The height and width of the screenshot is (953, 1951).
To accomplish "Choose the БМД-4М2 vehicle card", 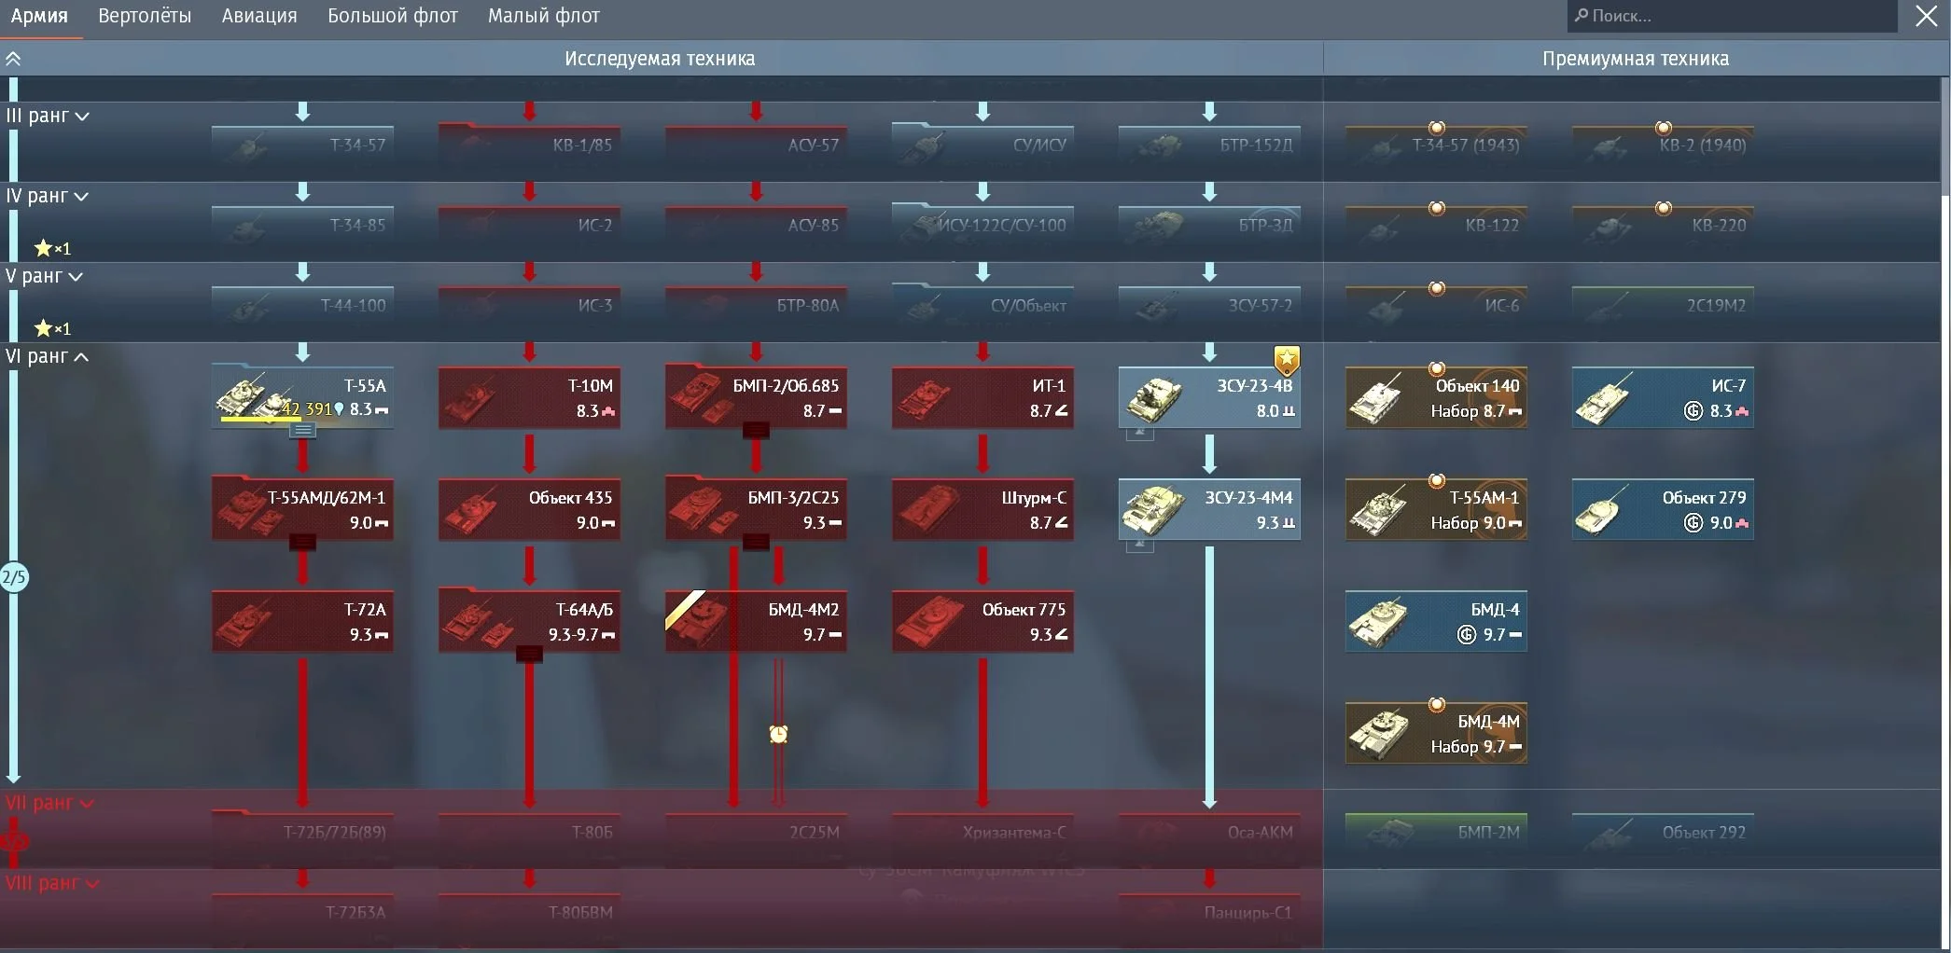I will tap(756, 620).
